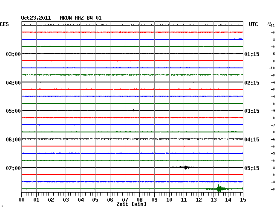Viewport: 277px width, 211px height.
Task: Click the 12 minute axis label
Action: [199, 199]
